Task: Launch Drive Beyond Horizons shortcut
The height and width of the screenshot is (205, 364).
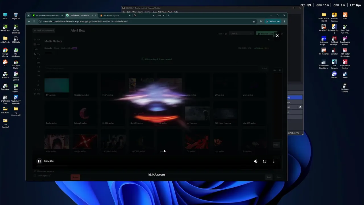Action: pos(345,41)
